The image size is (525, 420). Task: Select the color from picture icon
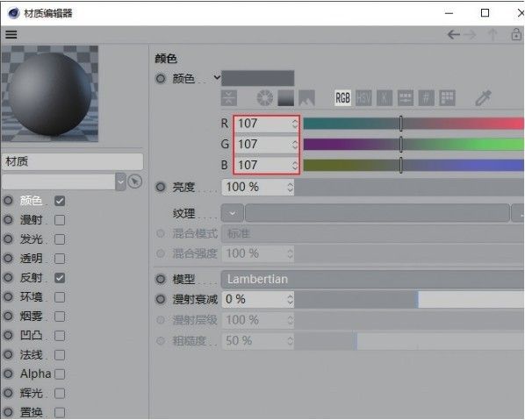coord(306,98)
